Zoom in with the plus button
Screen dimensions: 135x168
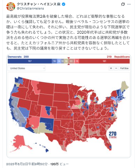click(x=111, y=68)
